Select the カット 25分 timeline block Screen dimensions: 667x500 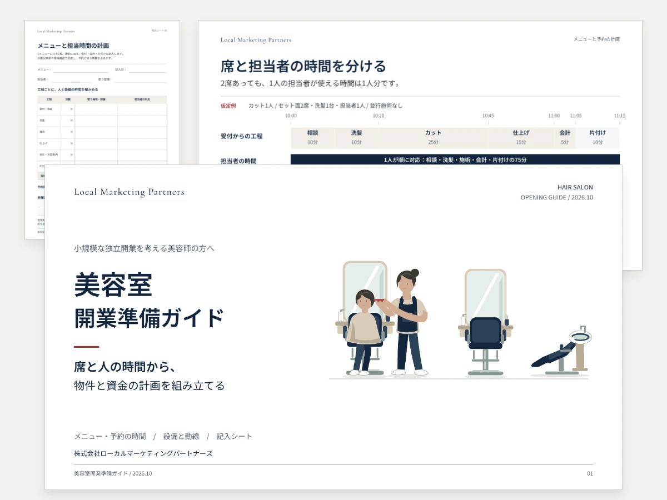pos(433,138)
